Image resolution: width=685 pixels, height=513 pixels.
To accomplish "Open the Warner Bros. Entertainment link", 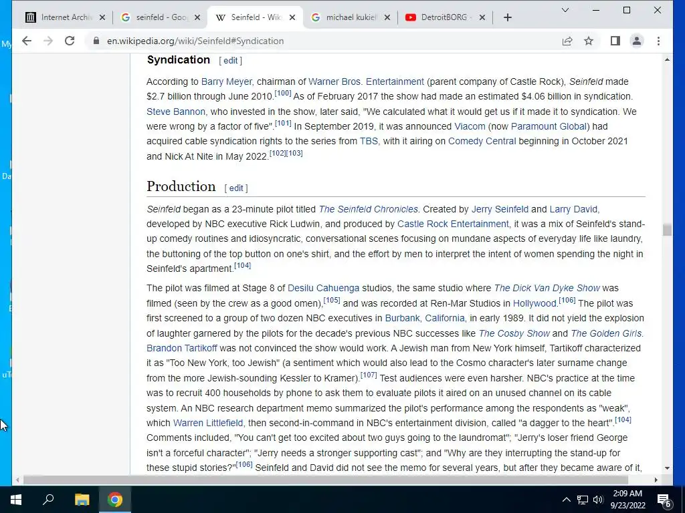I will click(366, 81).
